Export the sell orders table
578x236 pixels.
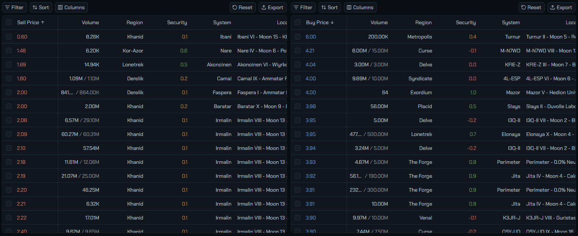coord(272,7)
